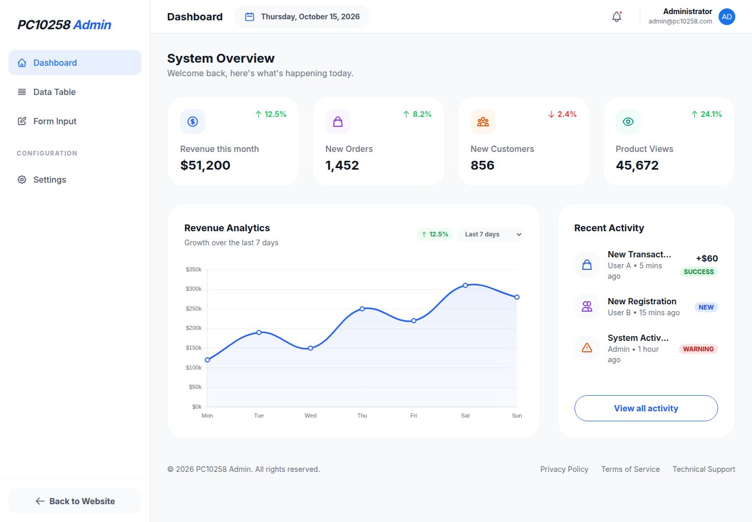Click the warning triangle icon beside System Activity
Viewport: 752px width, 522px height.
pos(587,348)
